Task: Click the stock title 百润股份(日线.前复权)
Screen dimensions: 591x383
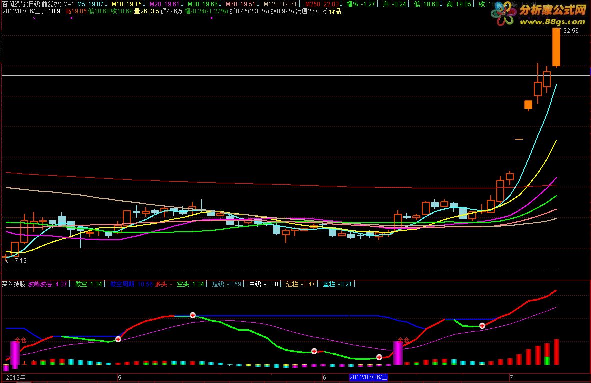Action: coord(32,4)
